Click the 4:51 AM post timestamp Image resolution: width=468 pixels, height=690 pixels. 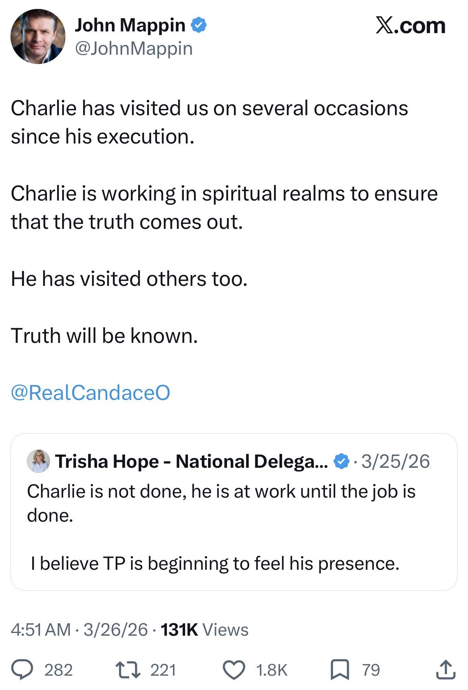point(41,630)
